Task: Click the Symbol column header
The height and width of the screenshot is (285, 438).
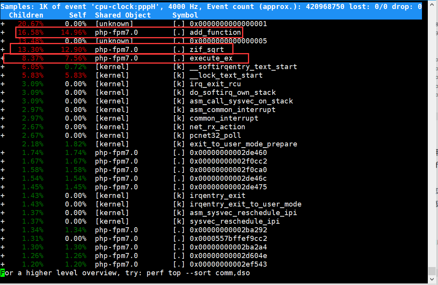Action: pyautogui.click(x=185, y=15)
